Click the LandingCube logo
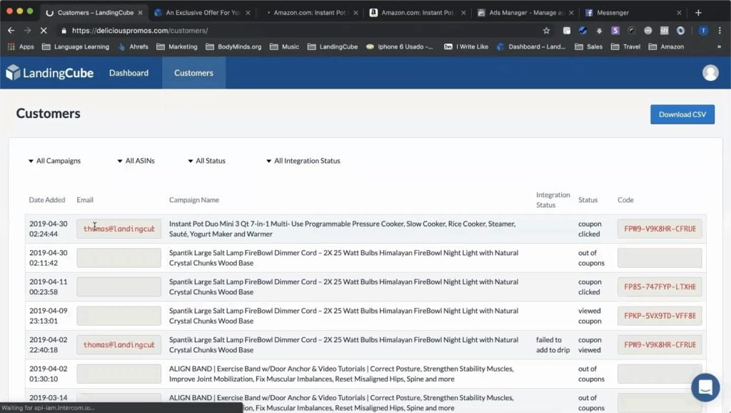The width and height of the screenshot is (731, 413). point(49,73)
